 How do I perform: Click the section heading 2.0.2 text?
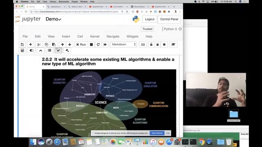[x=108, y=62]
